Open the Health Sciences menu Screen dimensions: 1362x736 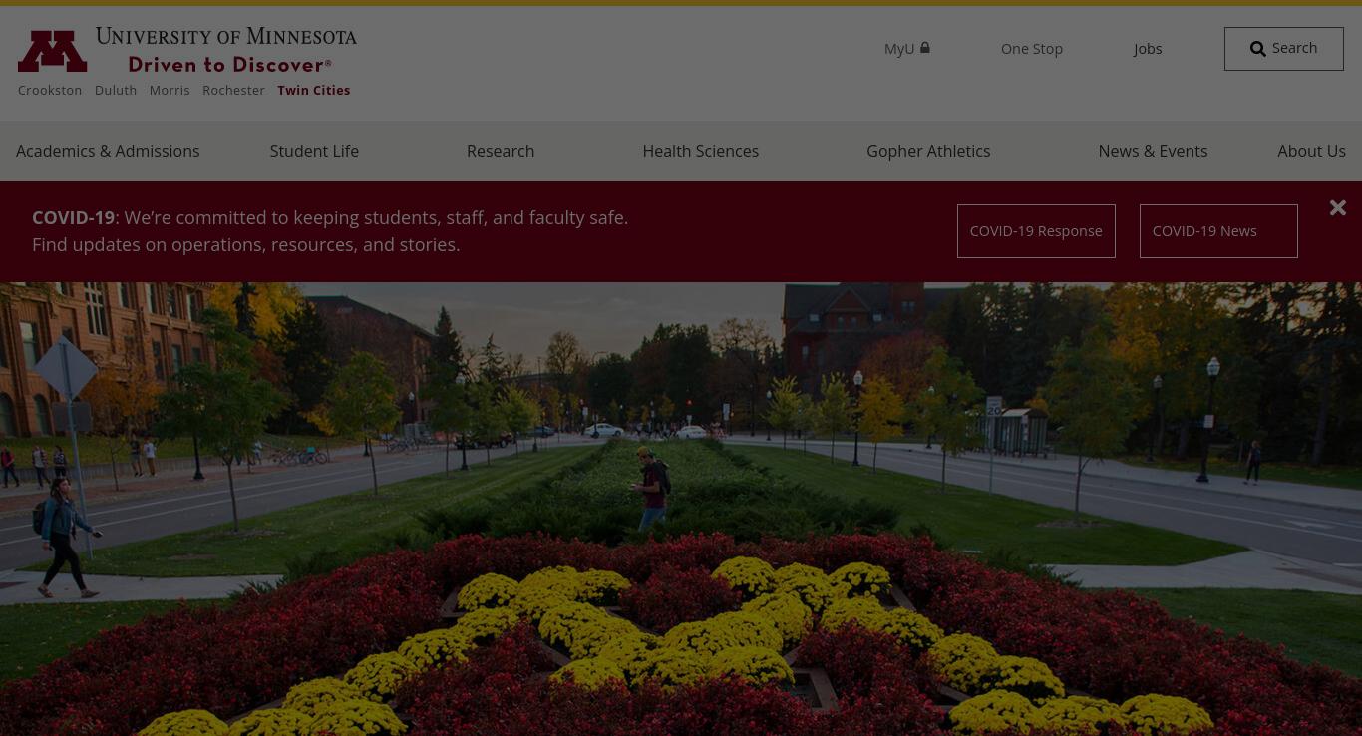701,151
